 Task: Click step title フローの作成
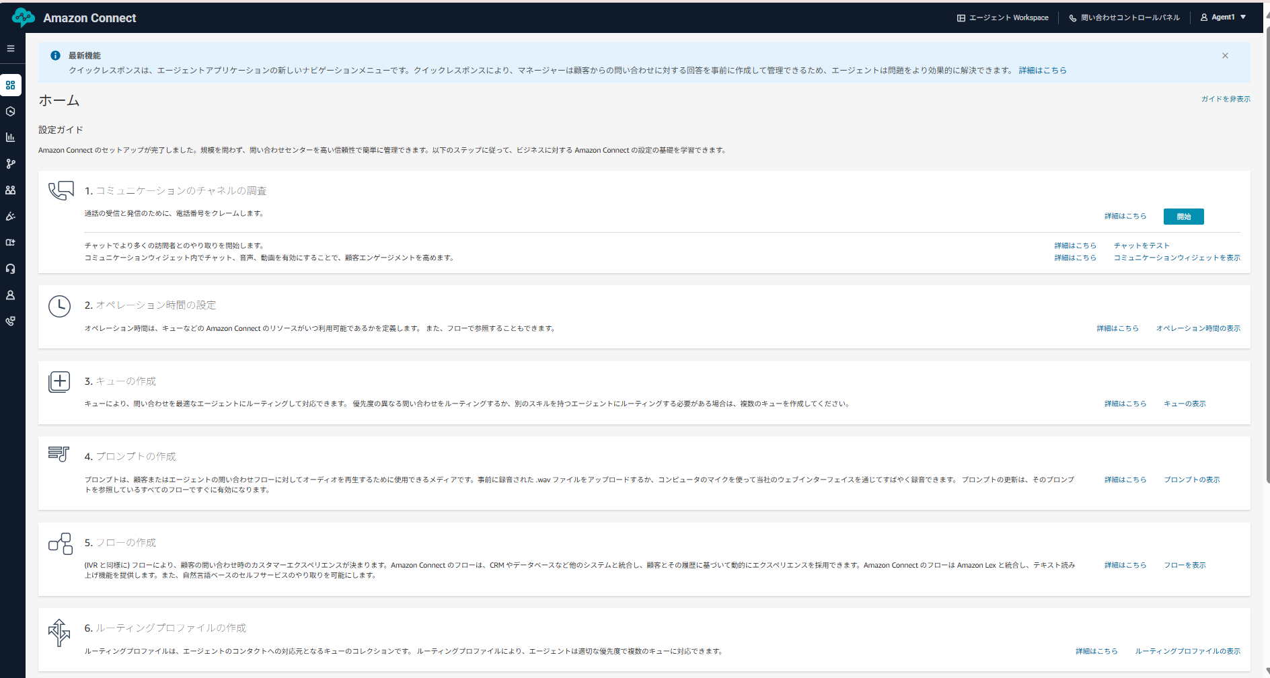[x=126, y=543]
